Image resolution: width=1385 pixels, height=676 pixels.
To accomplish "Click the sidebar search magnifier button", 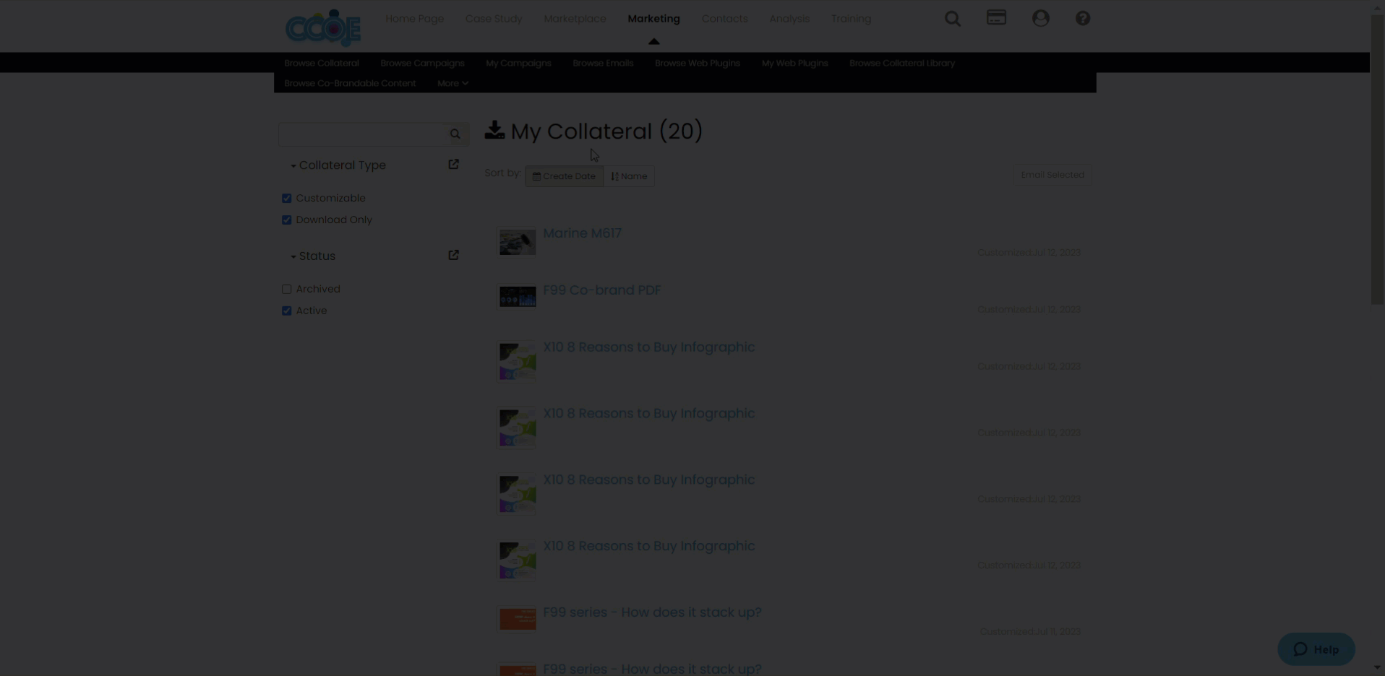I will tap(455, 134).
